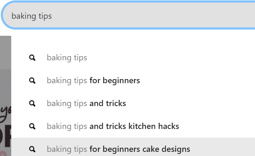Choose suggestion 'baking tips for beginners'

click(133, 81)
